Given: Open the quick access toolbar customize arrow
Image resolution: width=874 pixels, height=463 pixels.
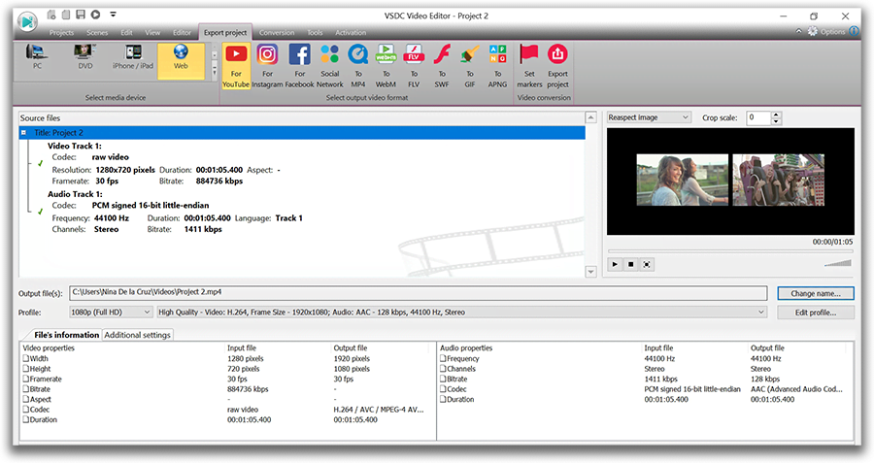Looking at the screenshot, I should click(x=114, y=15).
